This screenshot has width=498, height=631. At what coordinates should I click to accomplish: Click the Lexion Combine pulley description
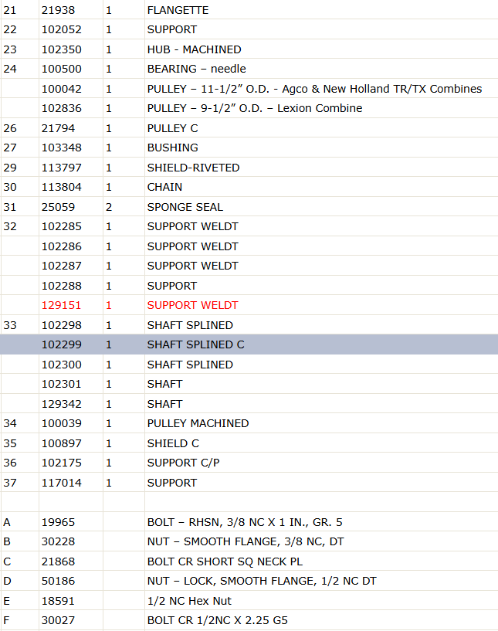coord(255,108)
